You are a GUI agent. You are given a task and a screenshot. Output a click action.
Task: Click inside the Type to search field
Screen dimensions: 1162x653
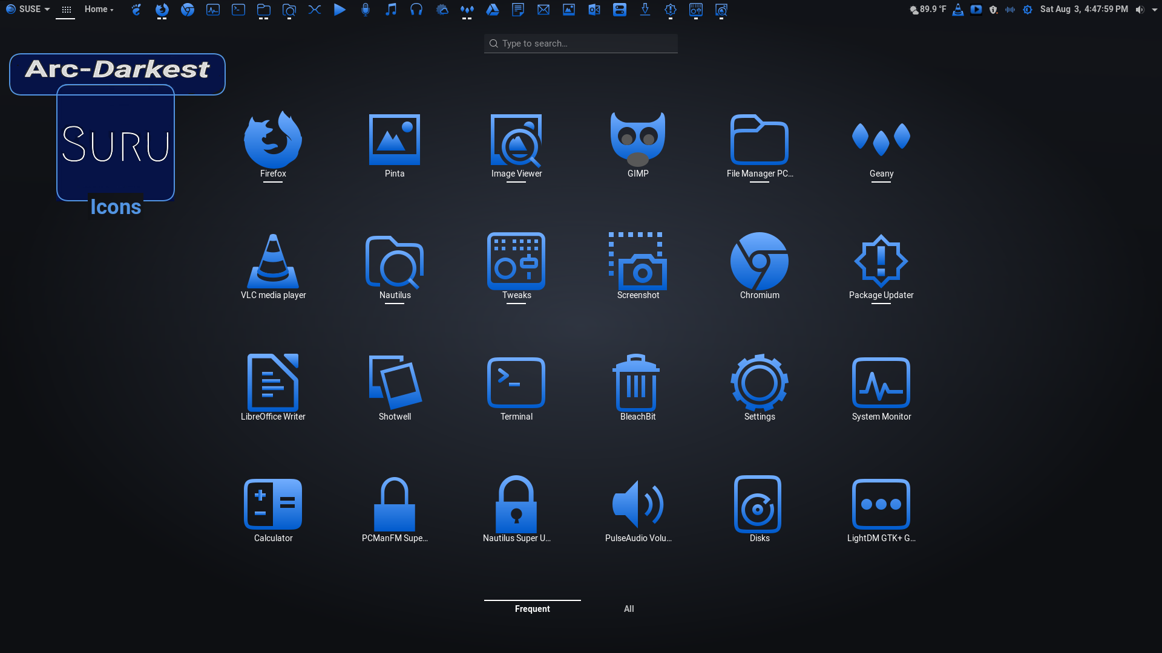tap(580, 43)
